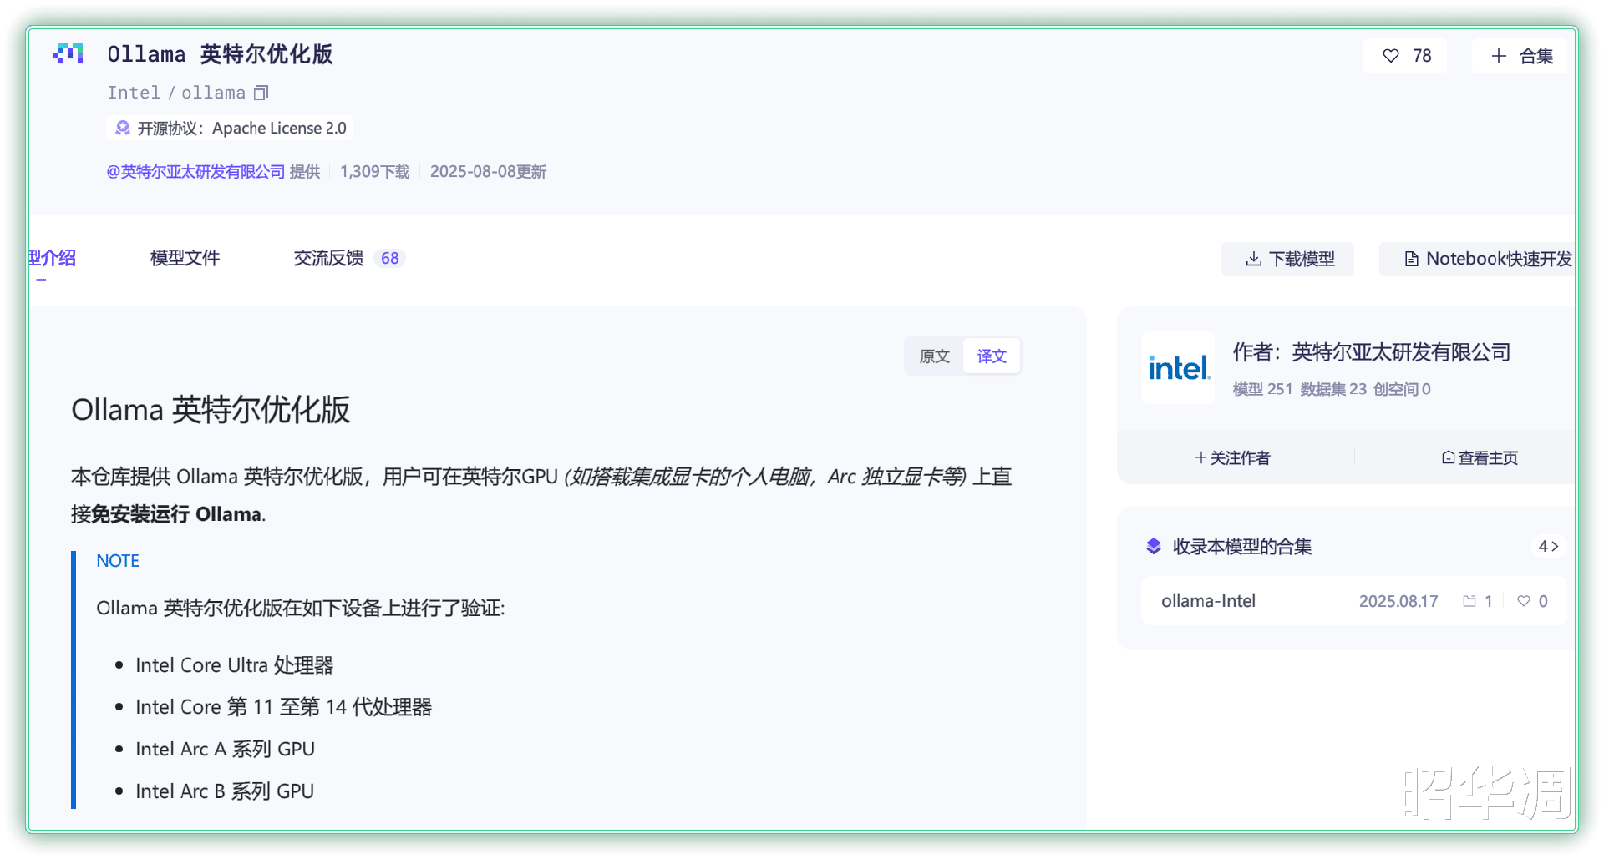This screenshot has width=1604, height=859.
Task: Click the folder count icon on ollama-Intel
Action: point(1469,601)
